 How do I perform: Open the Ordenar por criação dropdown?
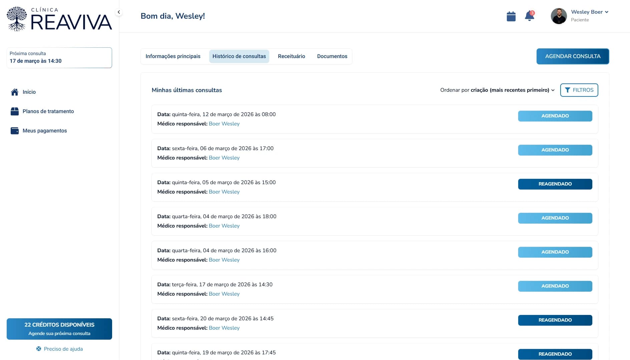[x=497, y=90]
